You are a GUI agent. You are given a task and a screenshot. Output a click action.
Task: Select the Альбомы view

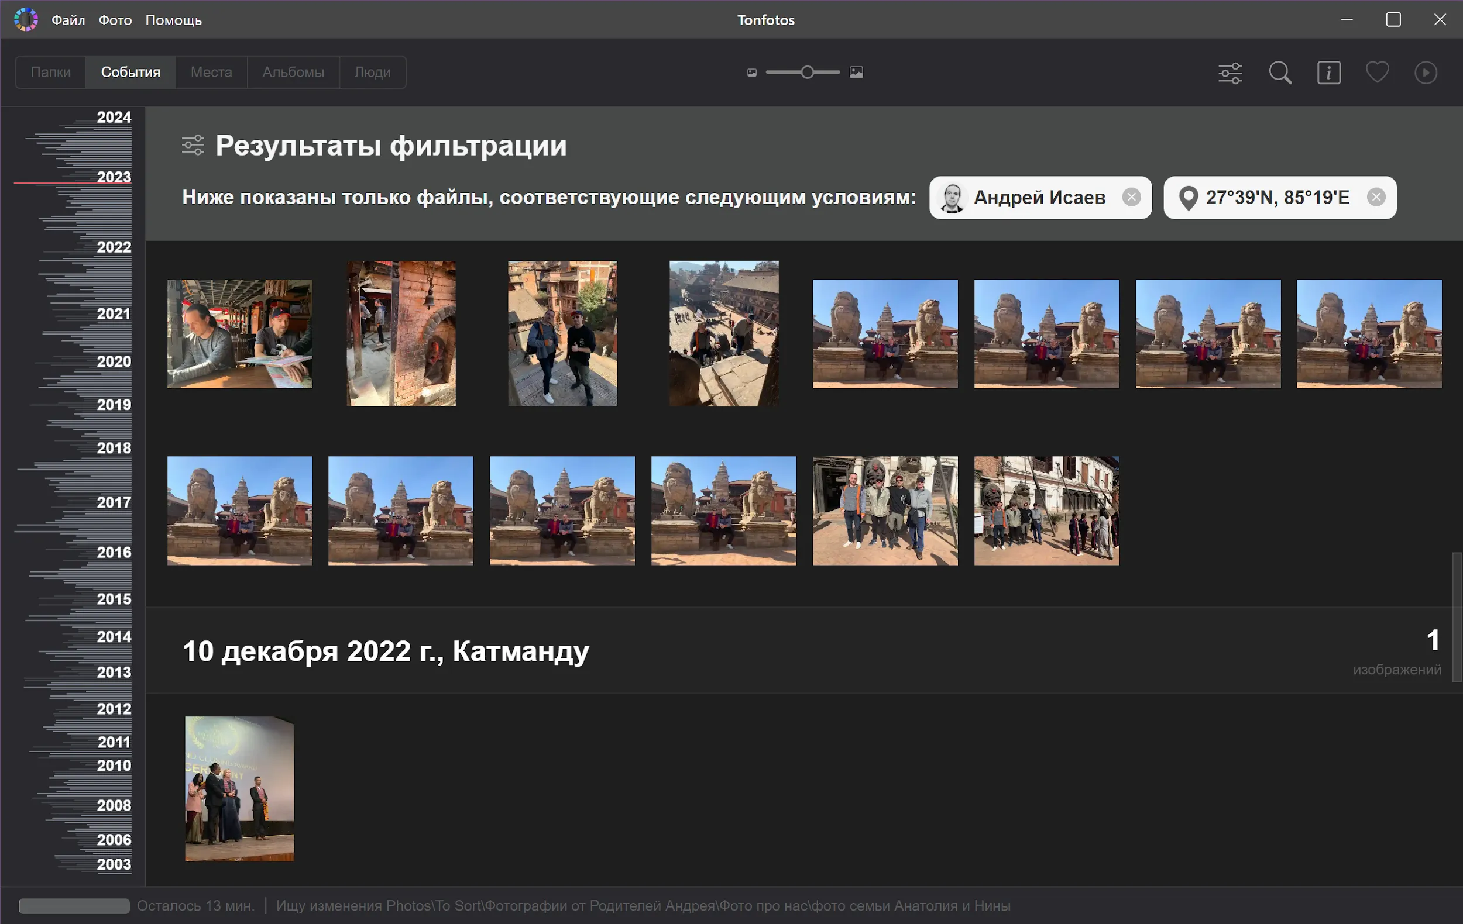point(293,71)
